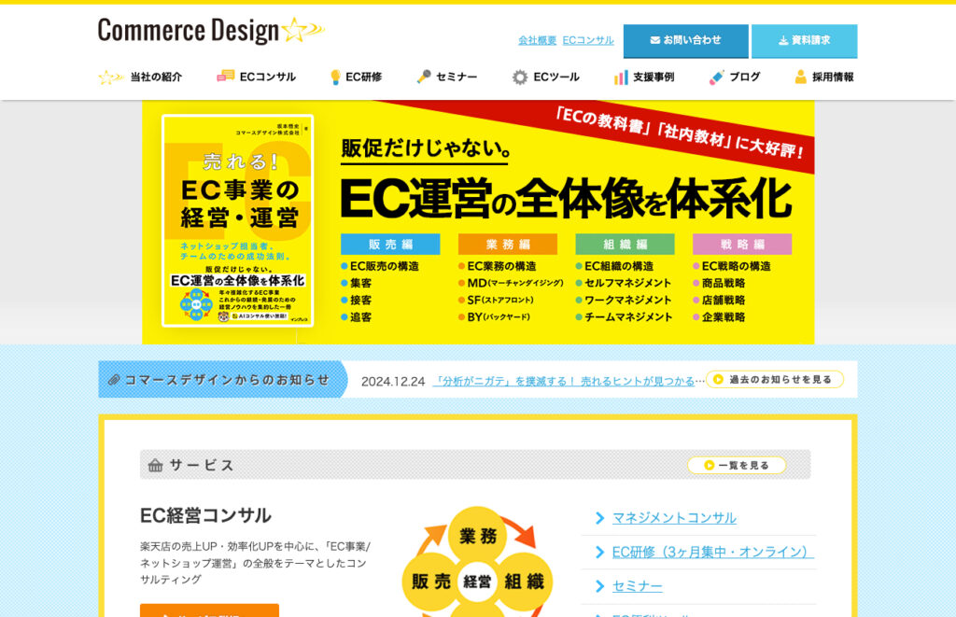Click the お問い合わせ button
Screen dimensions: 956x617
click(x=685, y=41)
